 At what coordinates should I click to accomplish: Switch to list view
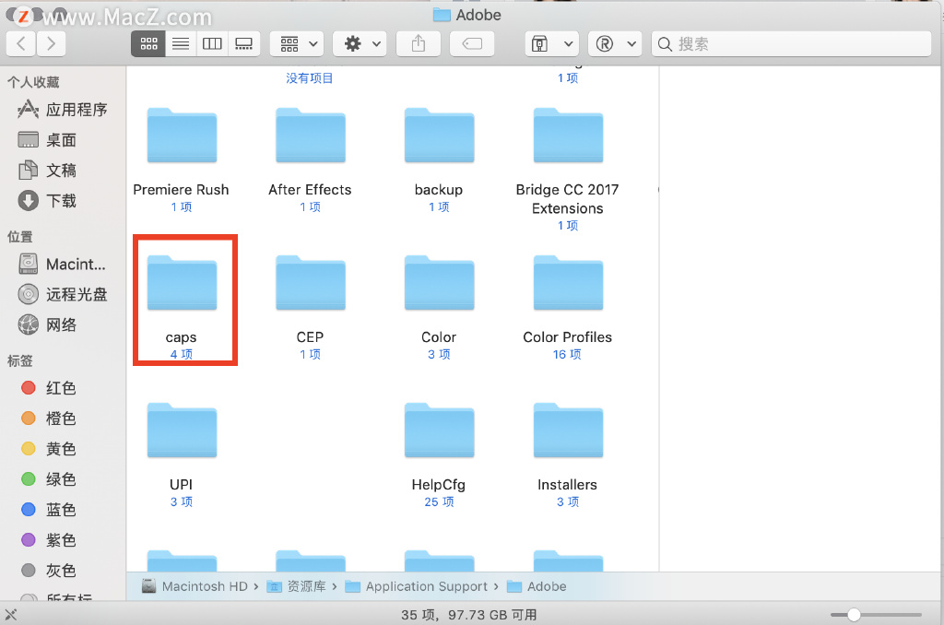181,43
